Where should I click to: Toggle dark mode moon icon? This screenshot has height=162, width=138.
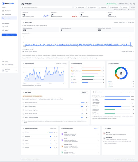click(131, 4)
